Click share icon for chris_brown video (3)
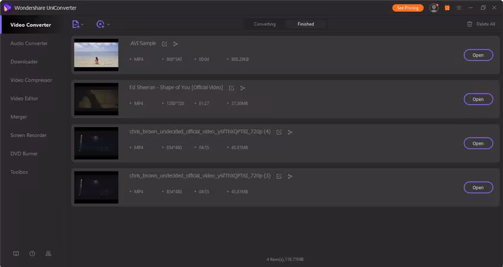Image resolution: width=503 pixels, height=267 pixels. click(290, 177)
